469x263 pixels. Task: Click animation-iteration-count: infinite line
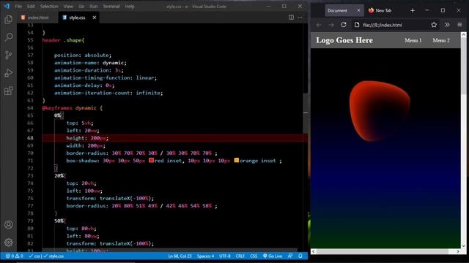(x=108, y=93)
